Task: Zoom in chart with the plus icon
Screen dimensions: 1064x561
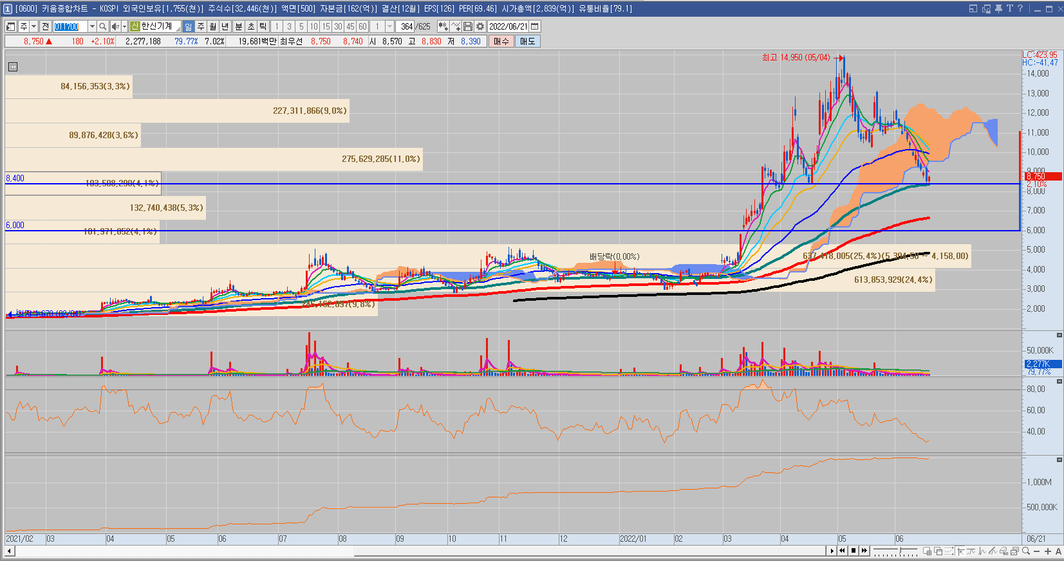Action: (x=1048, y=551)
